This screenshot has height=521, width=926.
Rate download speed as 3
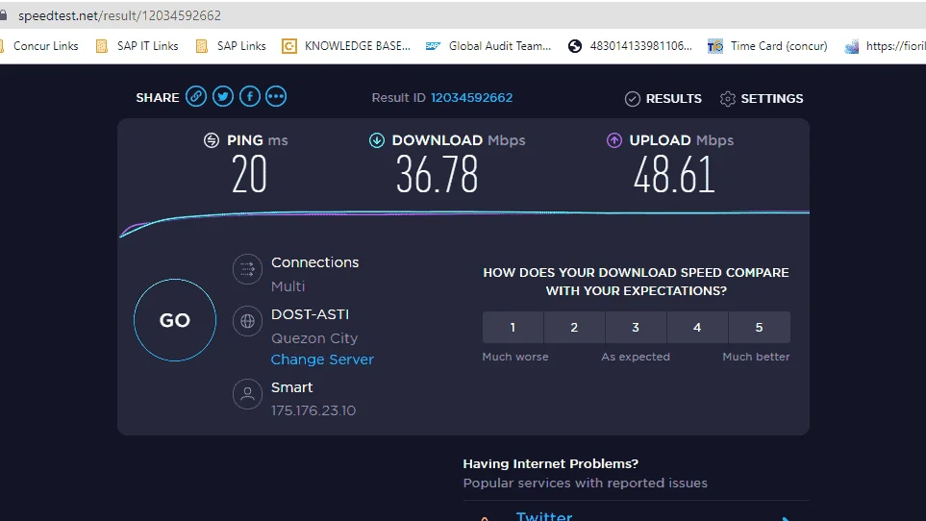636,328
